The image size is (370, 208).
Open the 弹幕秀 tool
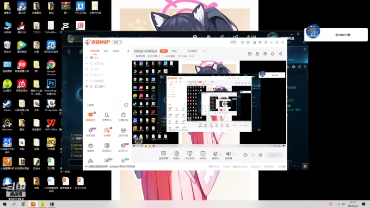click(x=91, y=147)
